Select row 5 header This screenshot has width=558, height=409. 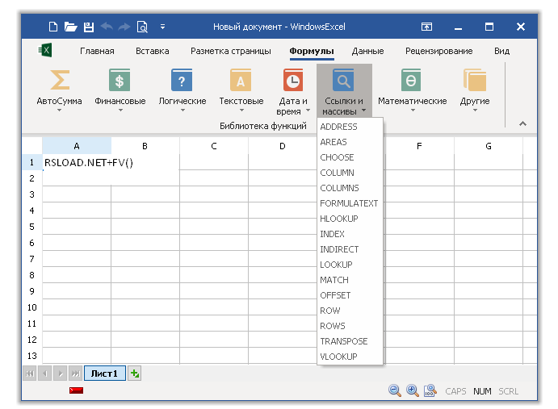pos(32,227)
